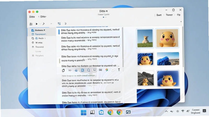Open 'Reeorod' with the up arrow icon
Viewport: 209px width, 117px height.
click(38, 47)
